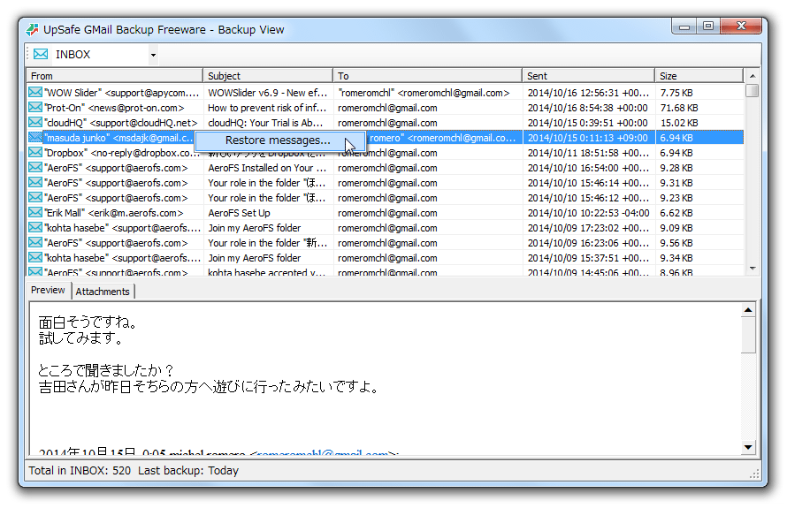Select sender "cloudHQ" <support@cloudHQ.net>
This screenshot has width=787, height=508.
[121, 123]
